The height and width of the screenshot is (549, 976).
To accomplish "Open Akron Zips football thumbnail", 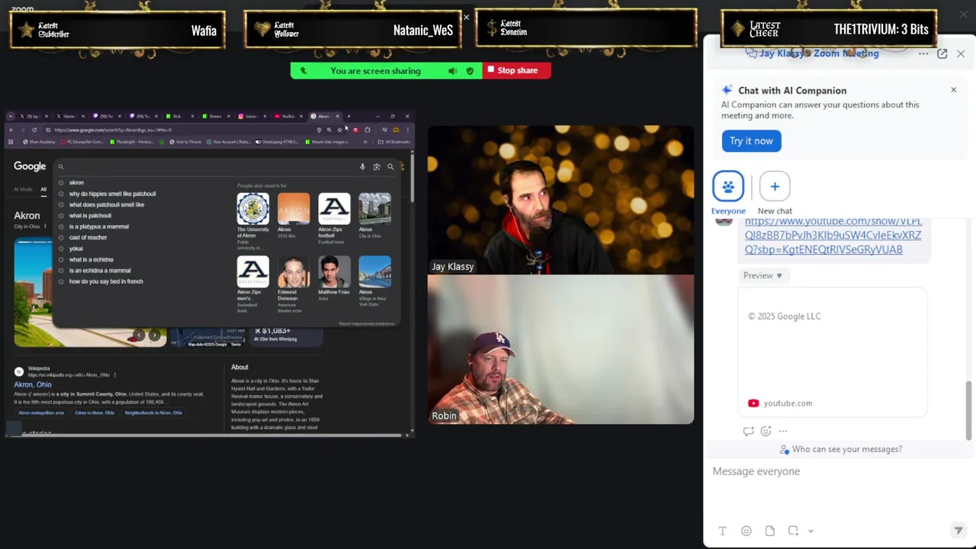I will [334, 209].
